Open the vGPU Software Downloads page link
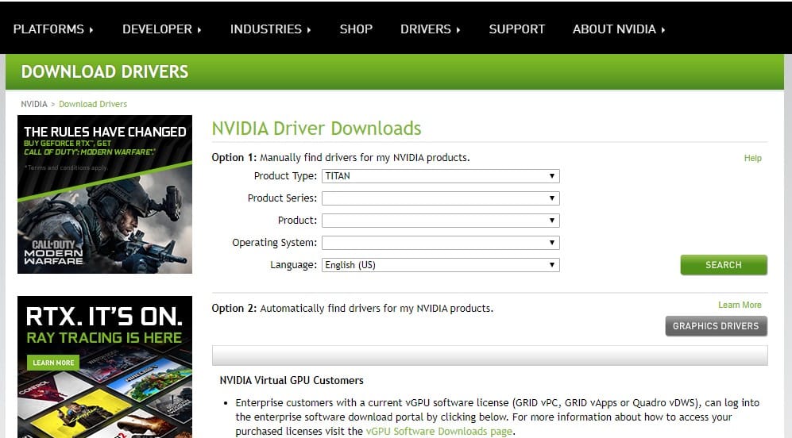The width and height of the screenshot is (792, 438). (439, 432)
